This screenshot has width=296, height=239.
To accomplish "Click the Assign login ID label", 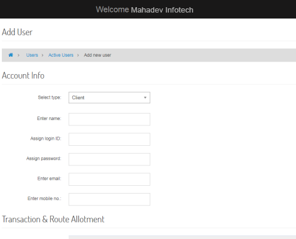I will 45,139.
